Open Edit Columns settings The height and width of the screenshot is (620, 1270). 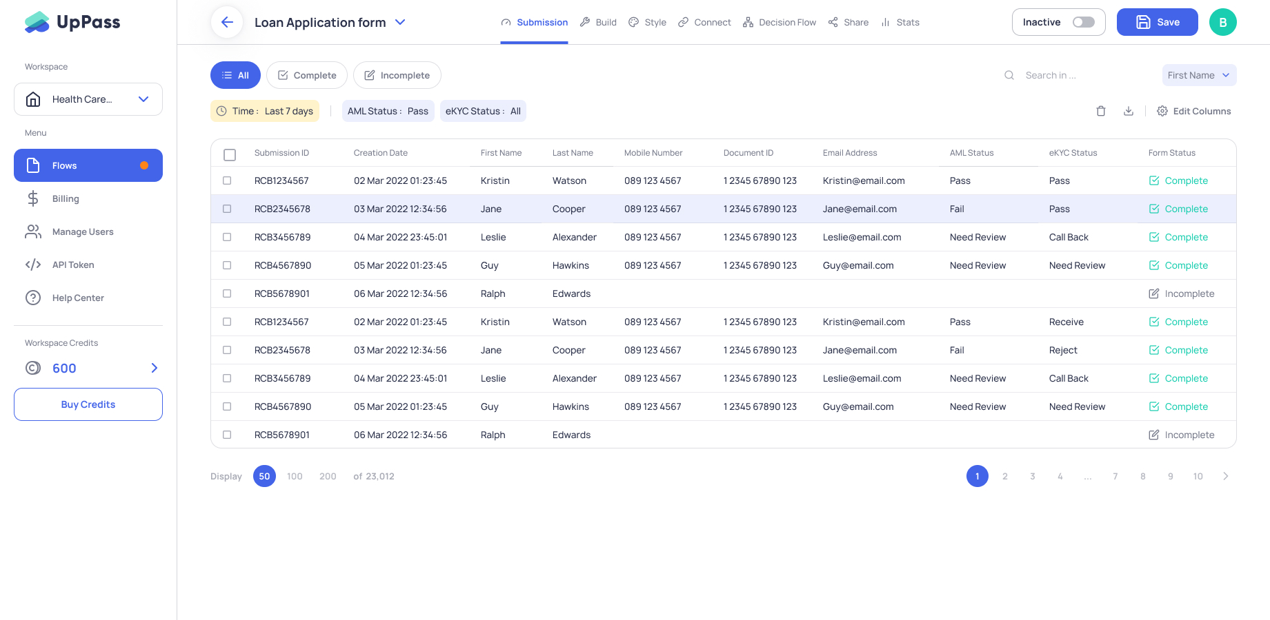(x=1194, y=111)
